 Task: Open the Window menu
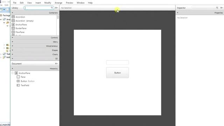[80, 3]
